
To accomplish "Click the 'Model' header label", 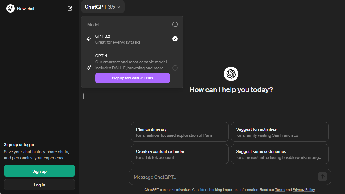I will (93, 25).
